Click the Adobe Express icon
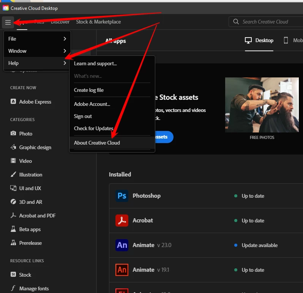This screenshot has height=293, width=303. click(13, 101)
